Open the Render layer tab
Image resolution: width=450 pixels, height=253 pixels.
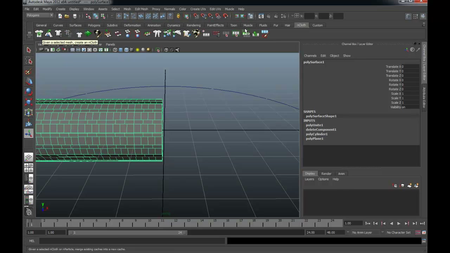click(x=326, y=174)
